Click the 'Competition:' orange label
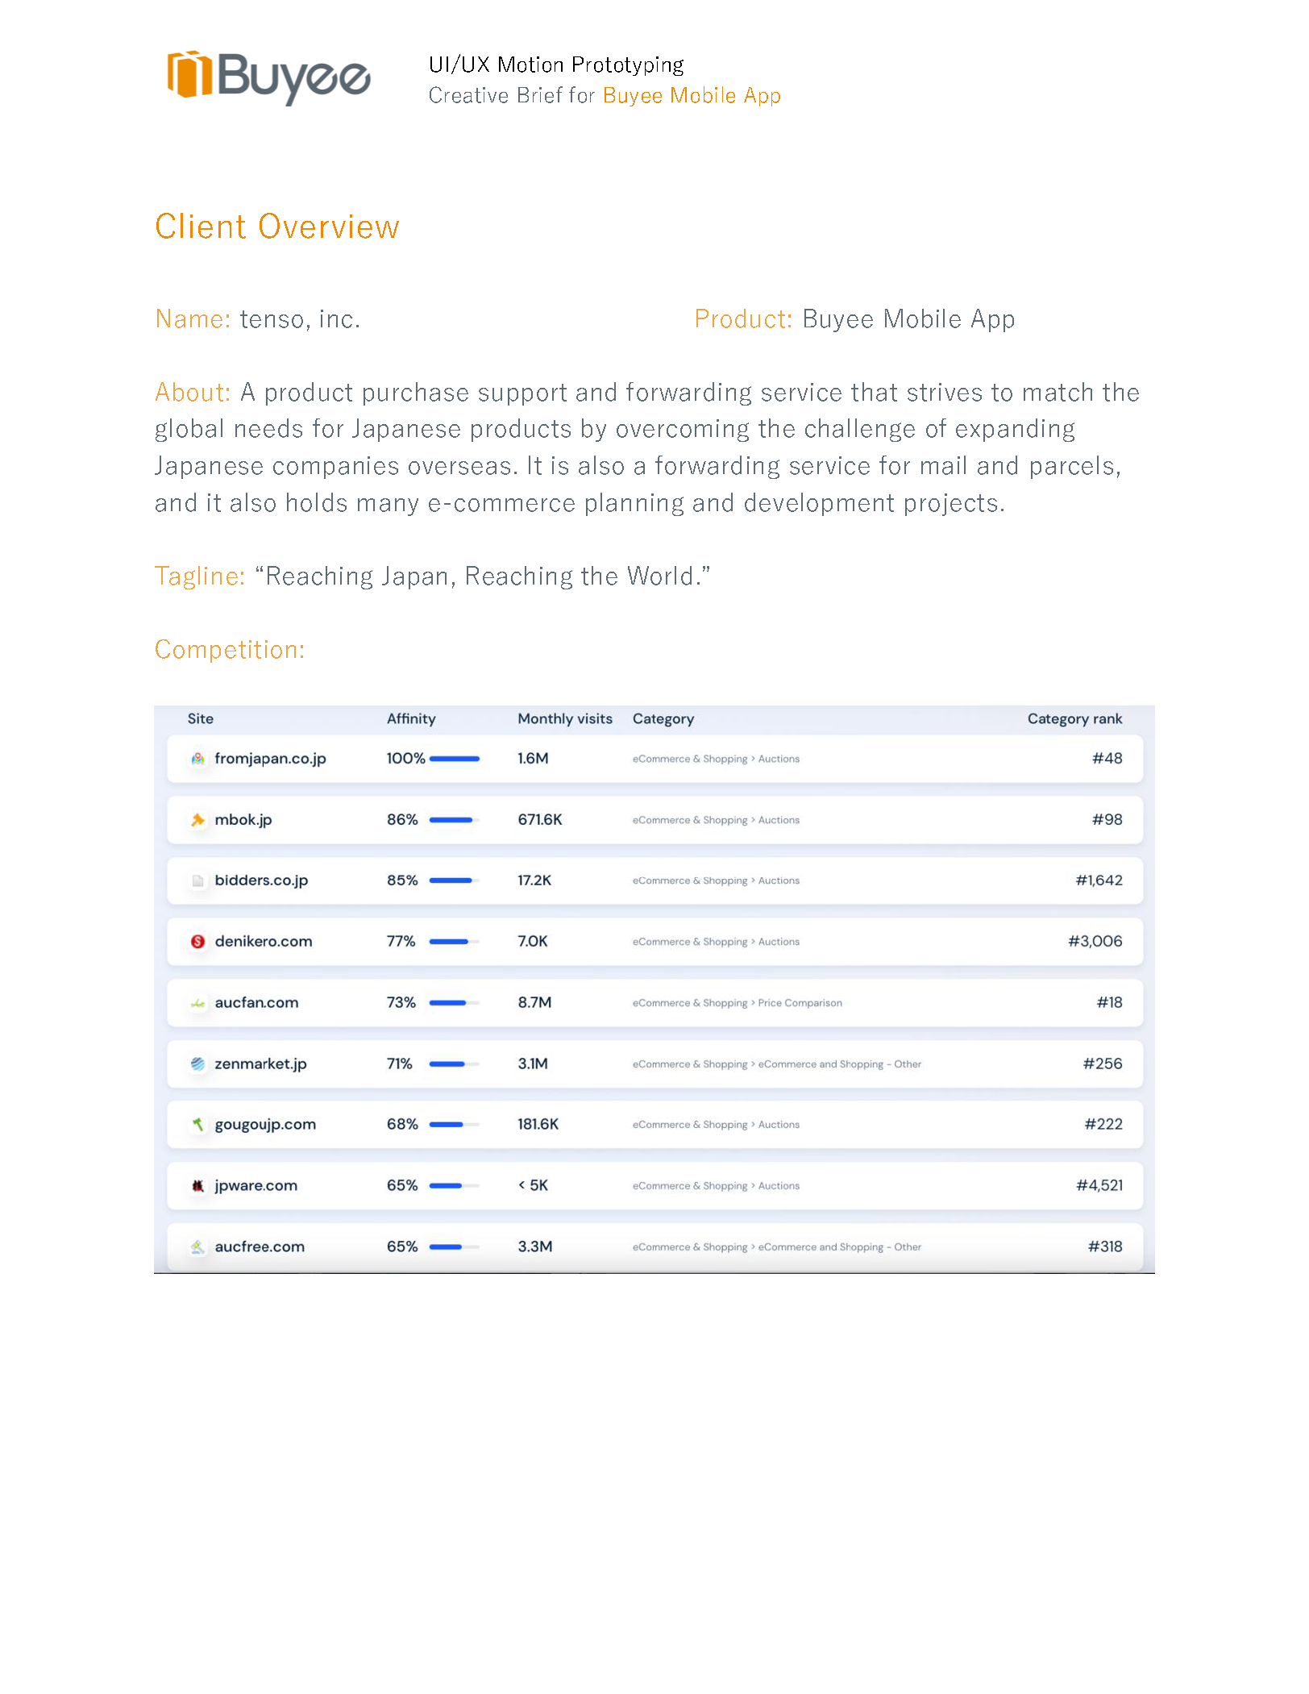This screenshot has height=1694, width=1309. [x=230, y=651]
